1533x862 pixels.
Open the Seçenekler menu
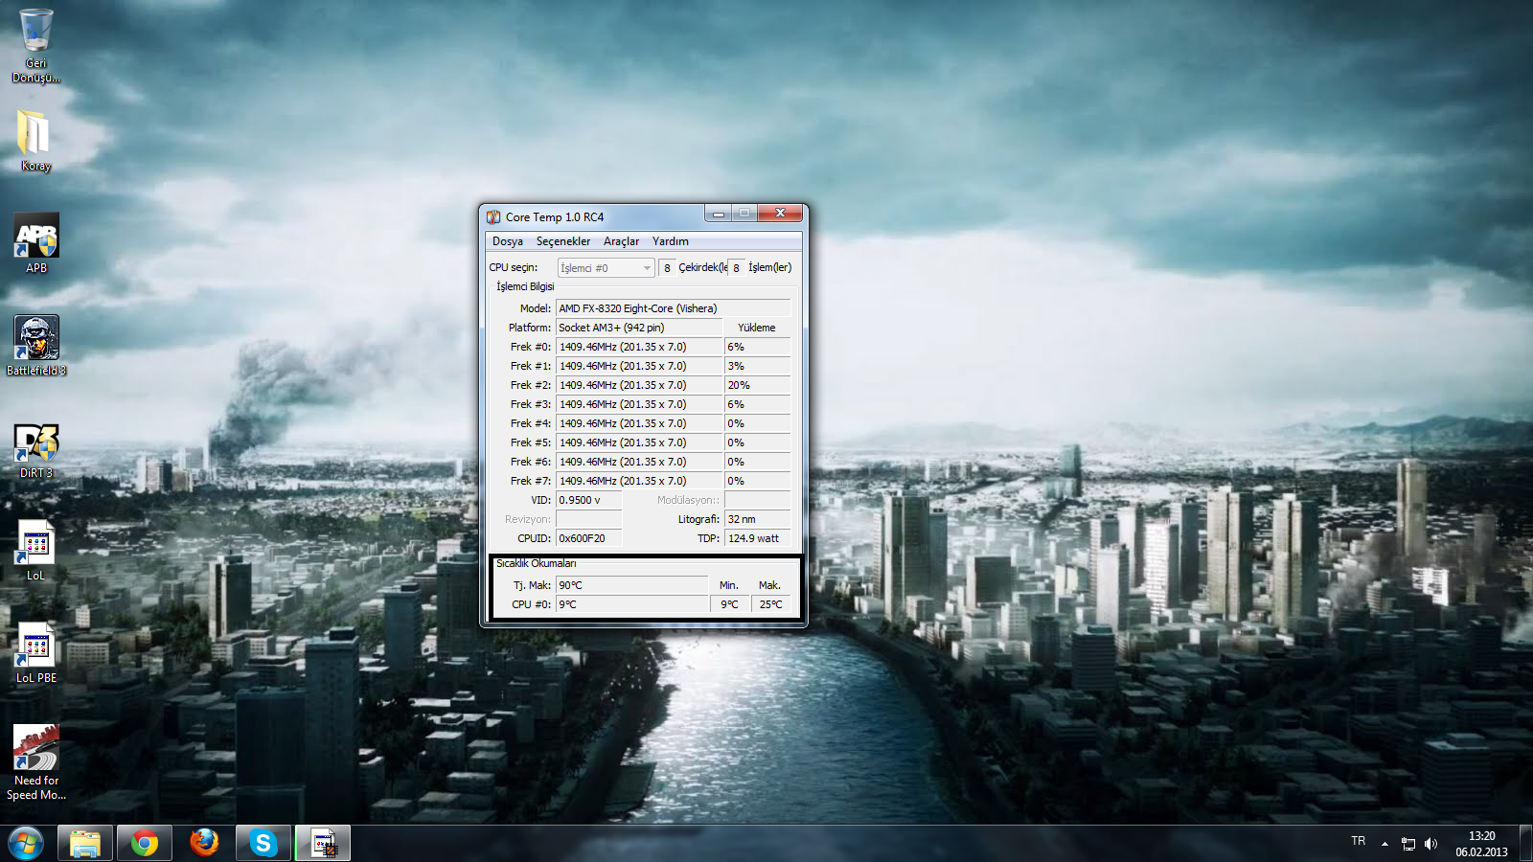point(563,241)
